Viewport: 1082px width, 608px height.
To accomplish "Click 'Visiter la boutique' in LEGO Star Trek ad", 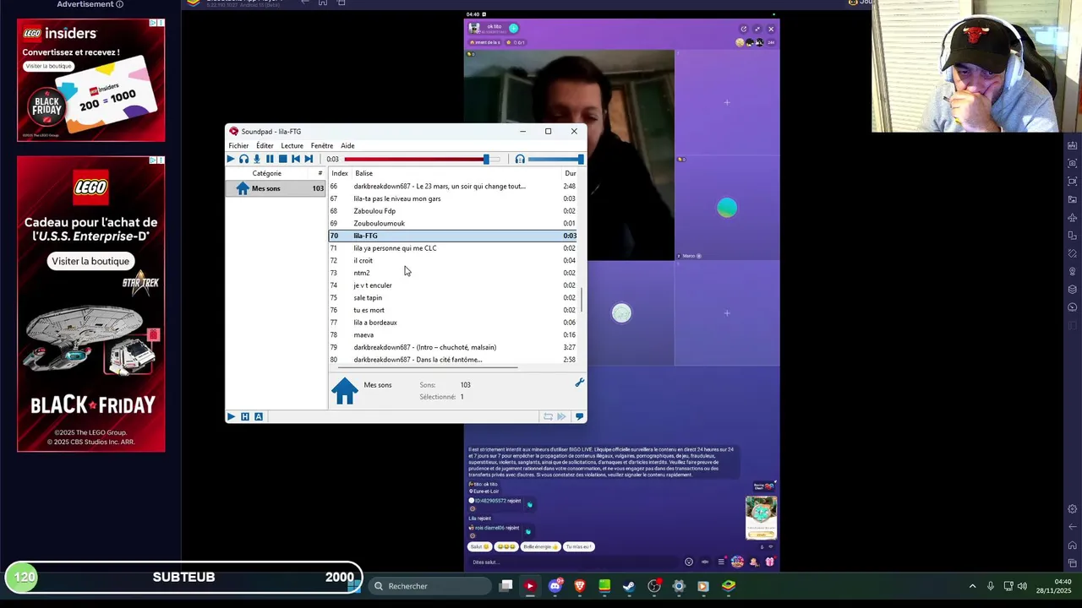I will (90, 261).
